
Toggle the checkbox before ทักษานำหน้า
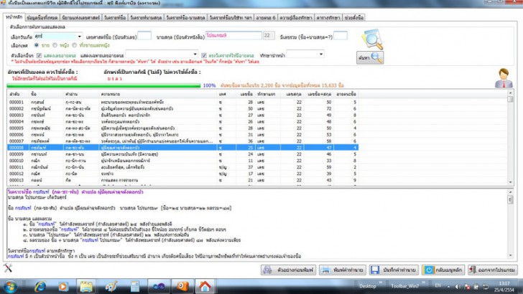pos(204,55)
